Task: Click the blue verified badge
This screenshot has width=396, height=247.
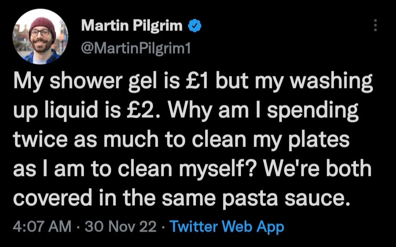Action: pyautogui.click(x=193, y=26)
